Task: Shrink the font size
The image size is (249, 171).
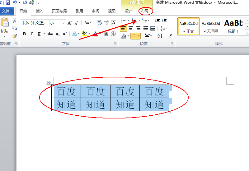Action: click(76, 23)
